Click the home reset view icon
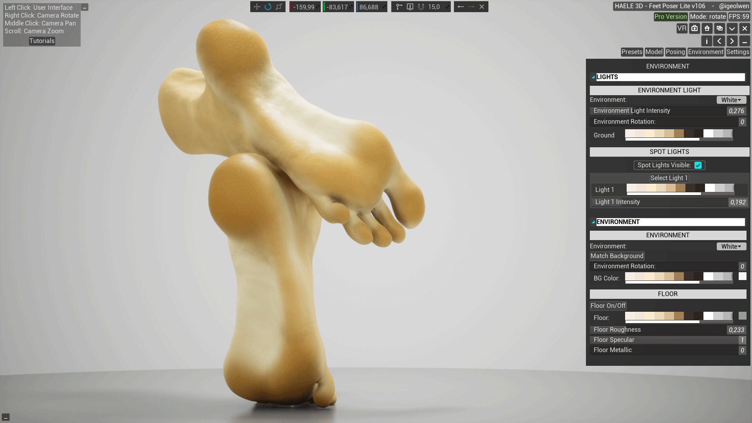This screenshot has width=752, height=423. tap(707, 28)
